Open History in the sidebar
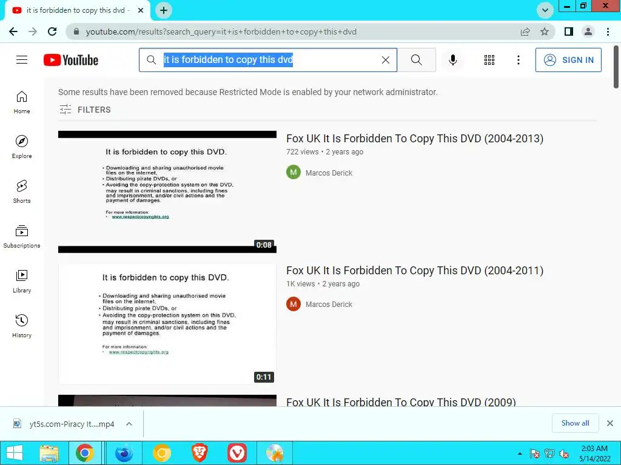This screenshot has width=621, height=465. (x=22, y=326)
